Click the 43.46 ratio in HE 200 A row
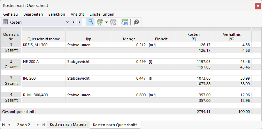262x129 pixels. point(232,62)
